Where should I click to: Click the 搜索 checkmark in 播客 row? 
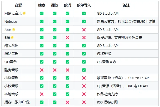42,102
